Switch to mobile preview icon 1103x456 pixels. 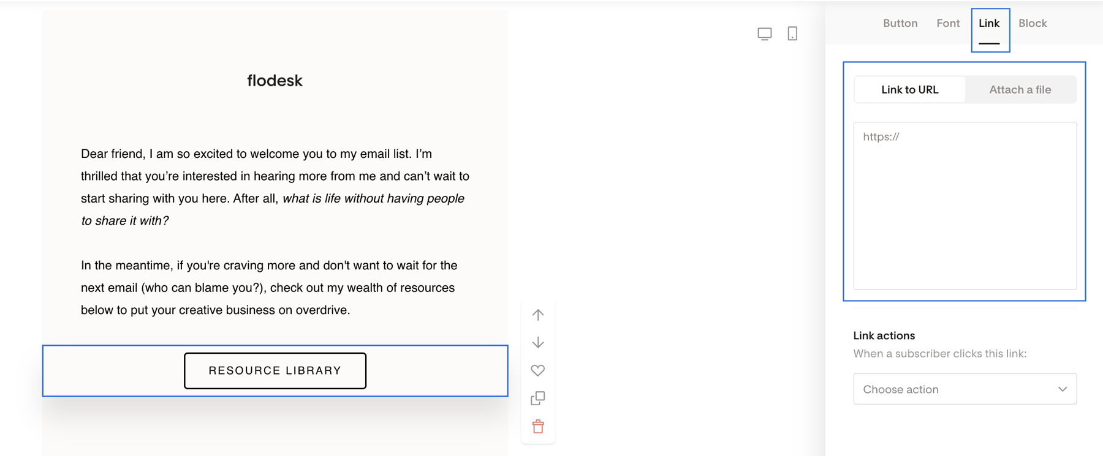pyautogui.click(x=792, y=34)
